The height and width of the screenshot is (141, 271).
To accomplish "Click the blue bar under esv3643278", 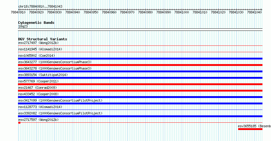I will point(140,71).
